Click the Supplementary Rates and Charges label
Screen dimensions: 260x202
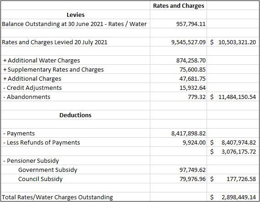pos(53,69)
